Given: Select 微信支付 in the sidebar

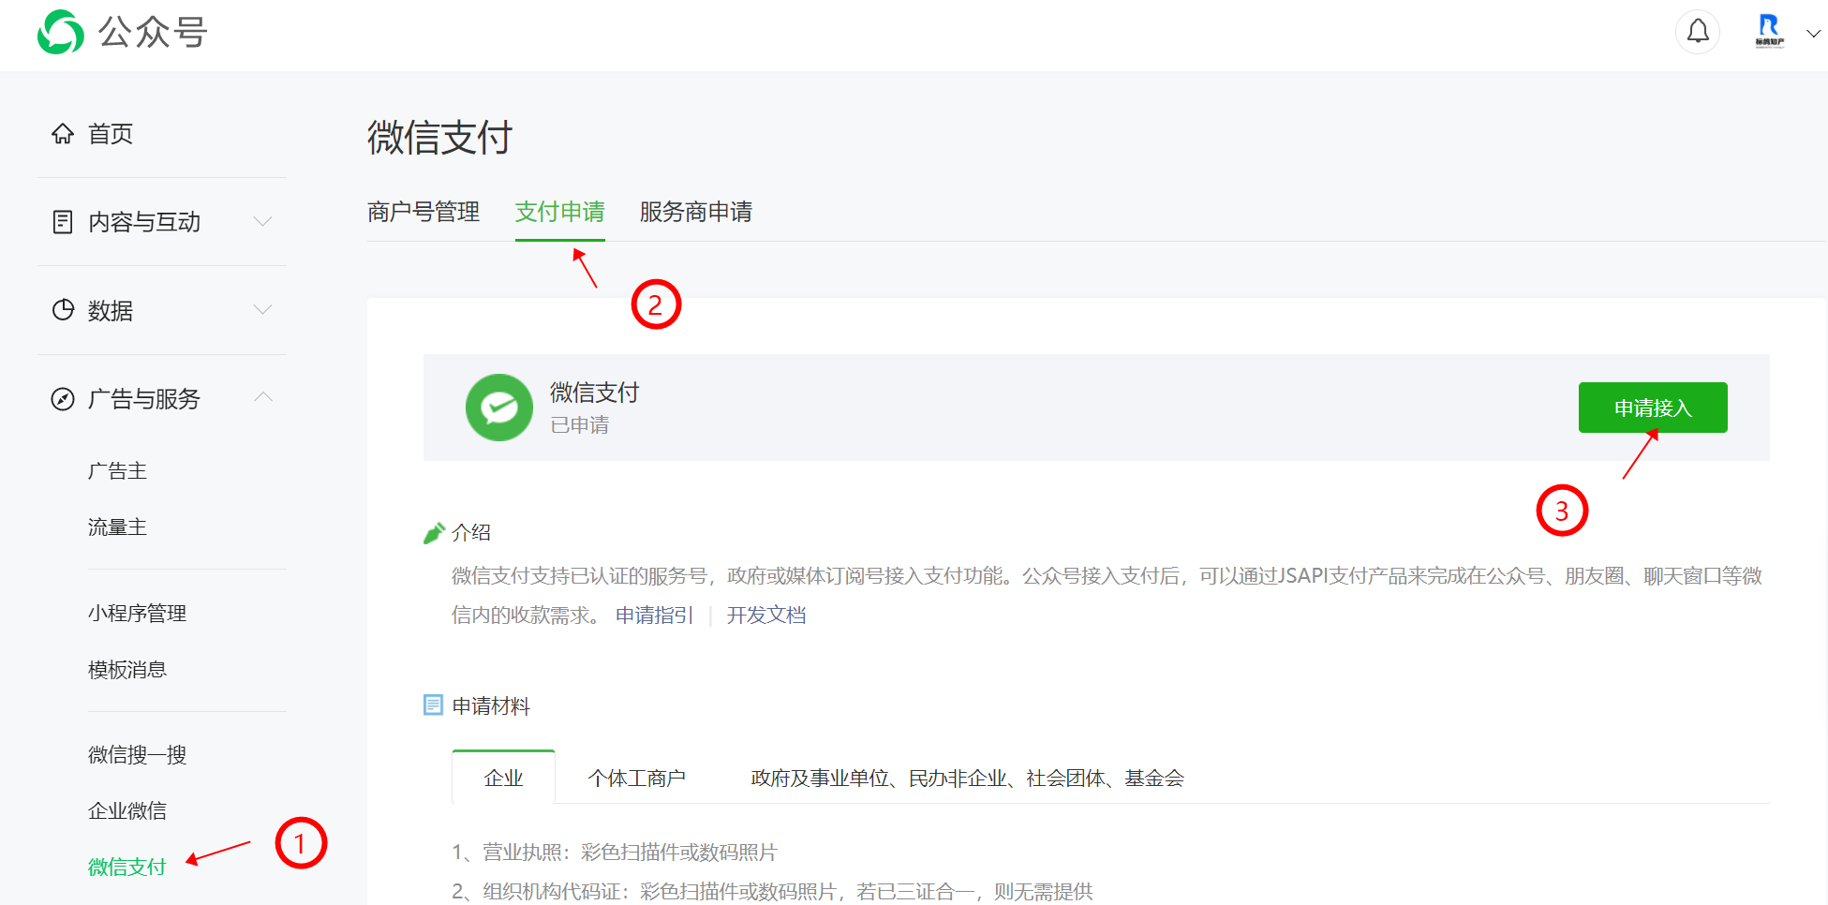Looking at the screenshot, I should tap(127, 868).
